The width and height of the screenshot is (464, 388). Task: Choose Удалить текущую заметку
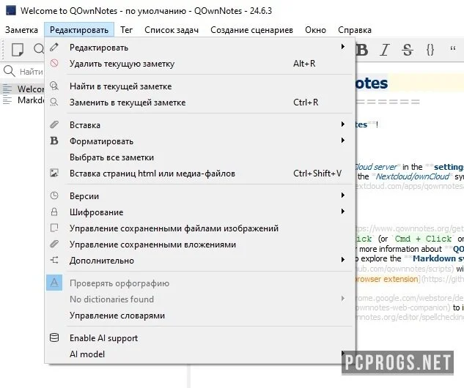coord(199,64)
